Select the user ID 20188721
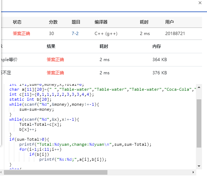Image resolution: width=207 pixels, height=179 pixels. pos(175,34)
